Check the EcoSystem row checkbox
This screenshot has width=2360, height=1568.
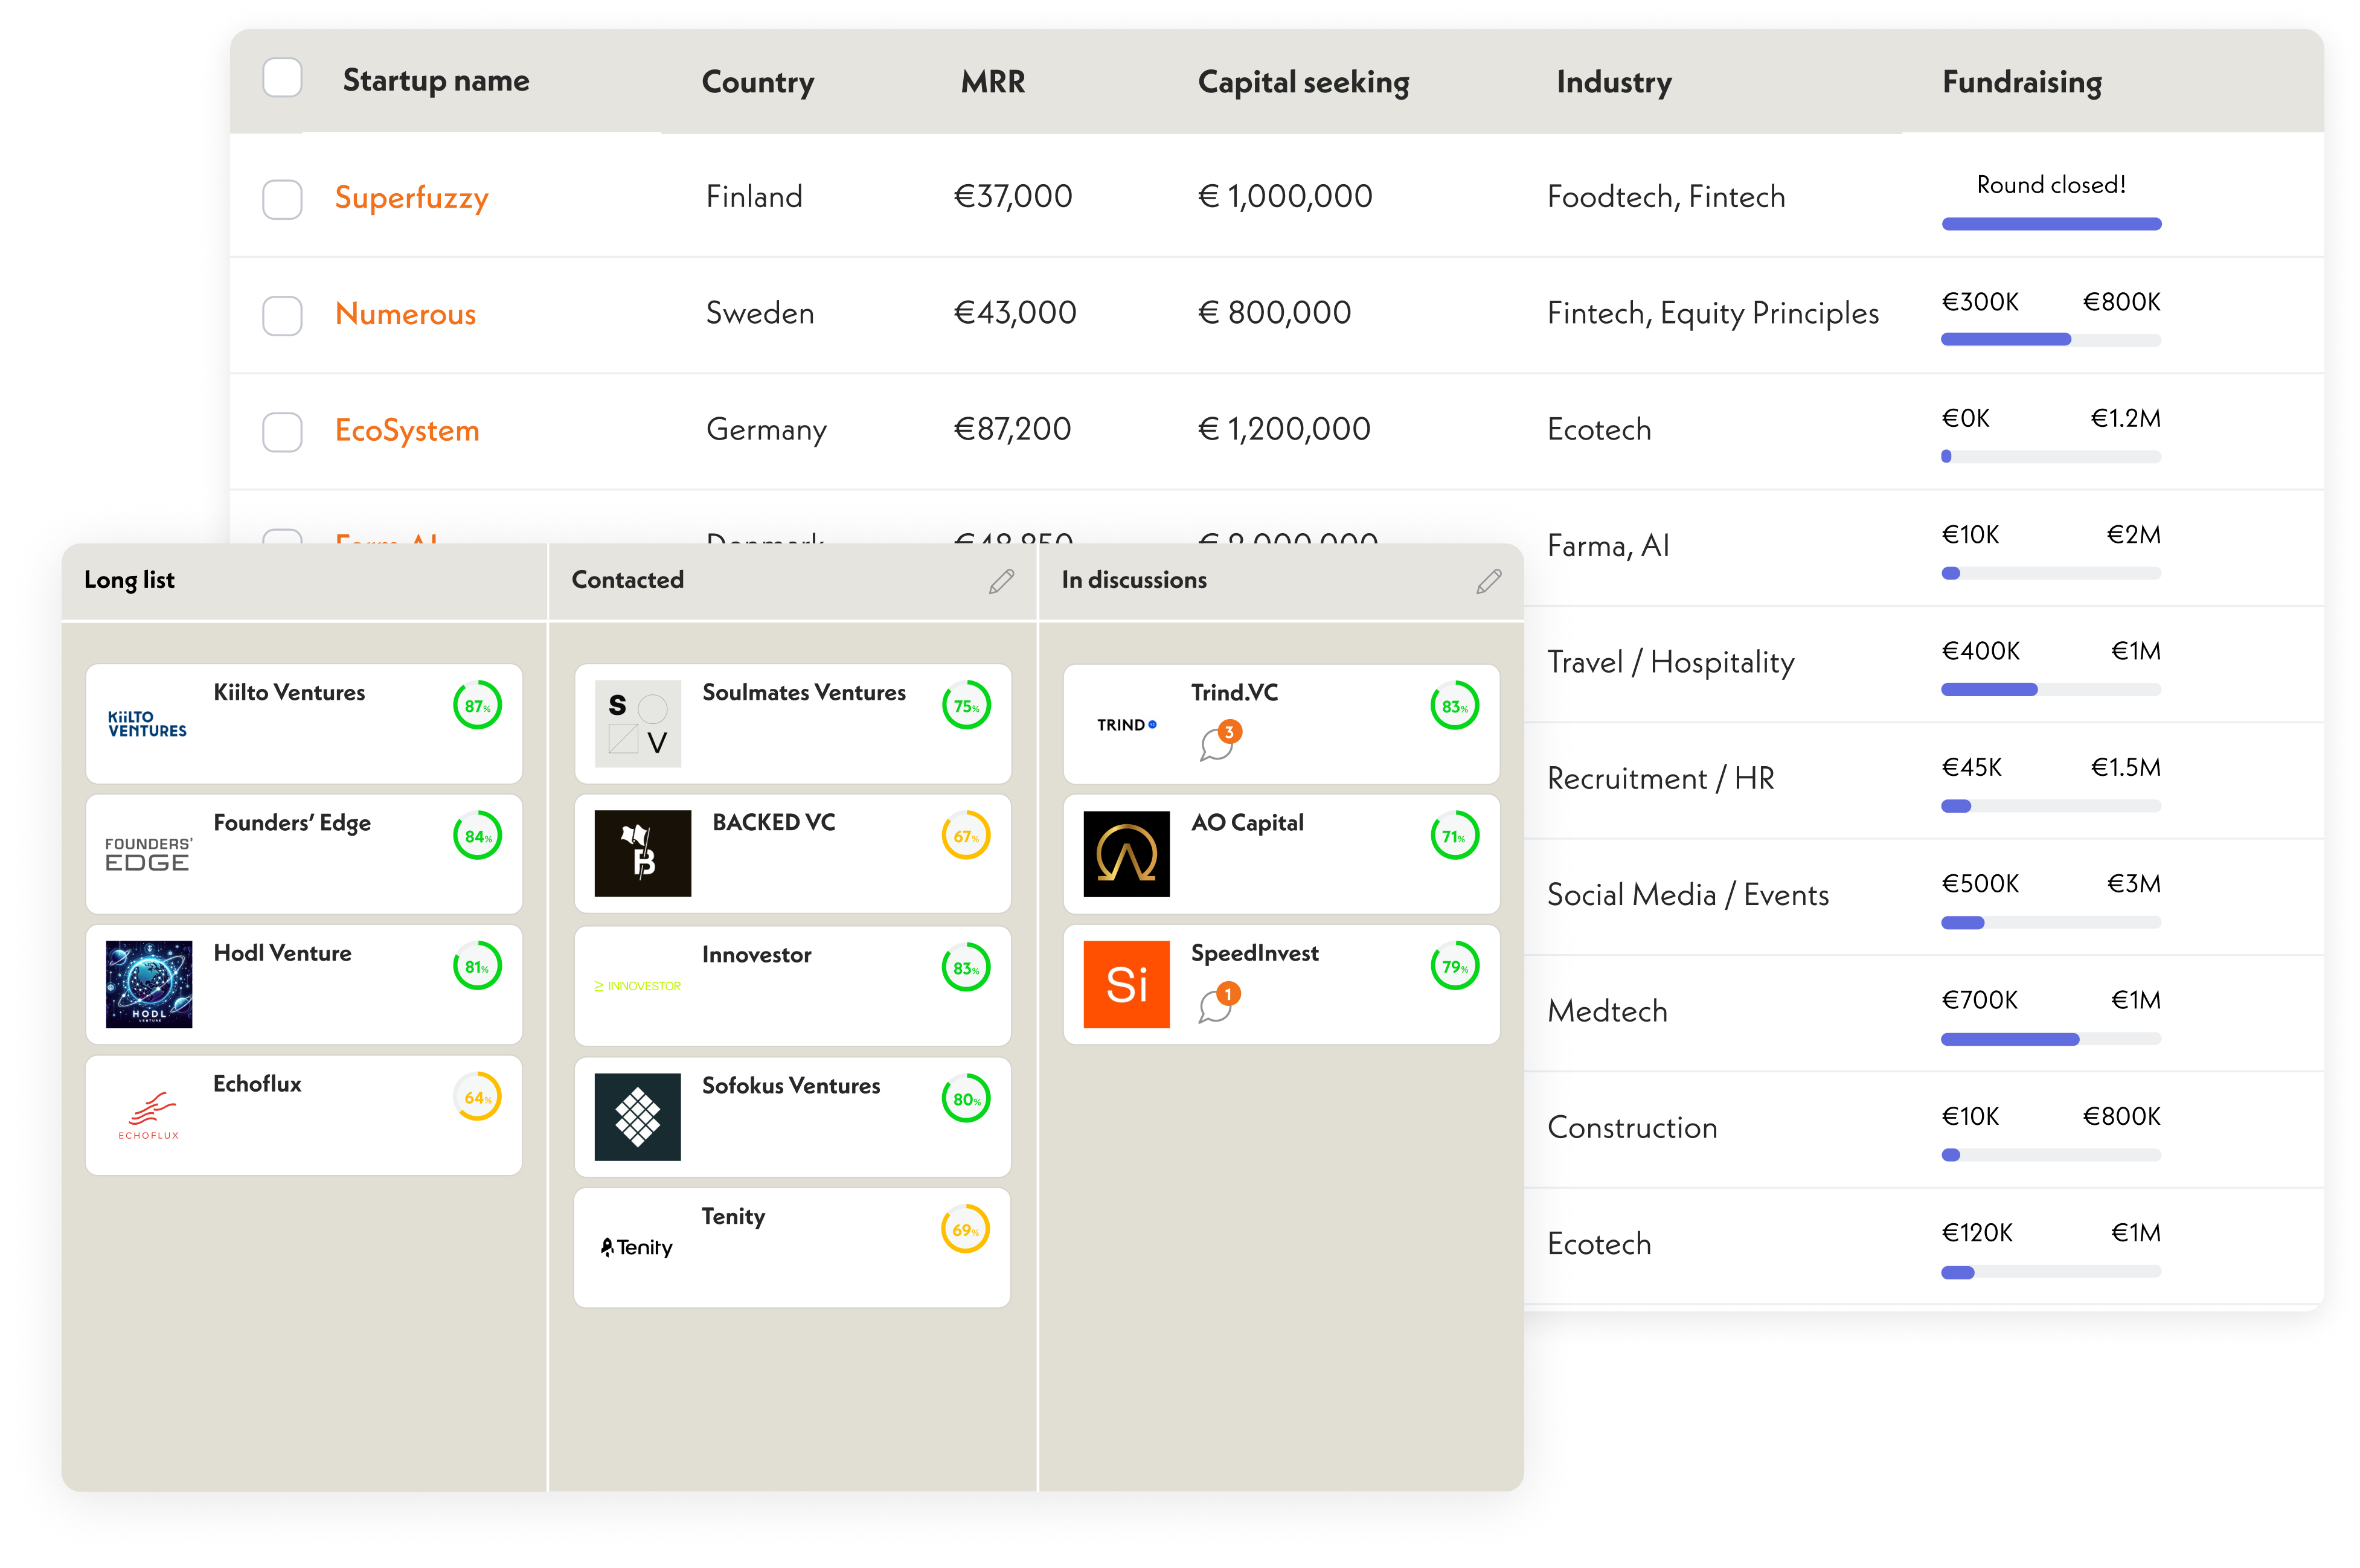pos(282,431)
